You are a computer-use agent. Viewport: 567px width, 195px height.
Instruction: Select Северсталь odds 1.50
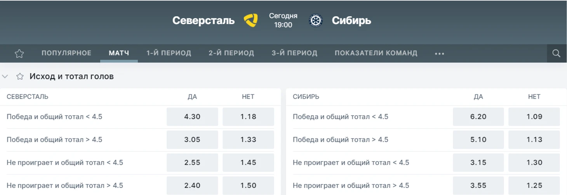click(x=248, y=185)
